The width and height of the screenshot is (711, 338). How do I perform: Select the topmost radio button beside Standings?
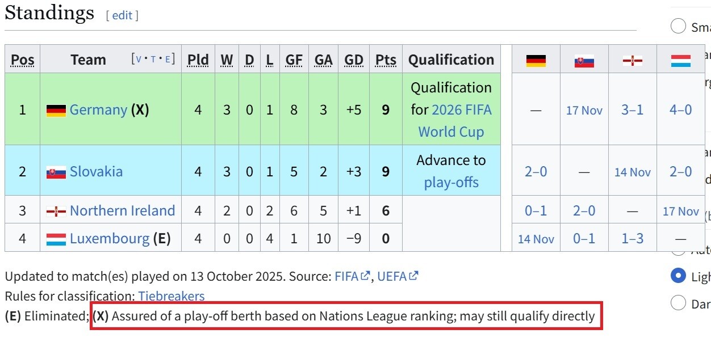tap(678, 26)
